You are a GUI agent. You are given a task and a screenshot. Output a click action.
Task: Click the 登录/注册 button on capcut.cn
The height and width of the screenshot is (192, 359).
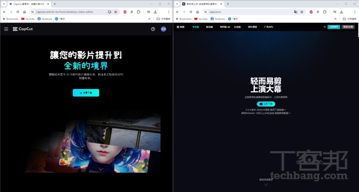tap(348, 27)
